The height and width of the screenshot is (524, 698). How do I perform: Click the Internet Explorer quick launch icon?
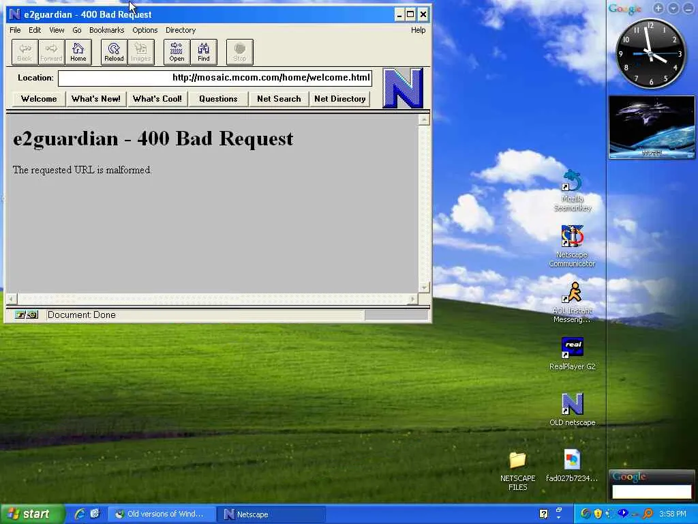[x=80, y=514]
